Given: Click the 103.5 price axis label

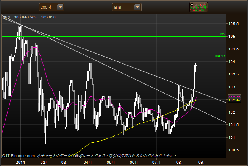Looking at the screenshot, I should pyautogui.click(x=234, y=74).
